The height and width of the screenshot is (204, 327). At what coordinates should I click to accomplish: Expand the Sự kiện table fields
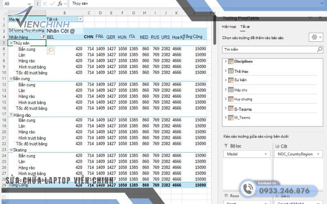pos(226,80)
